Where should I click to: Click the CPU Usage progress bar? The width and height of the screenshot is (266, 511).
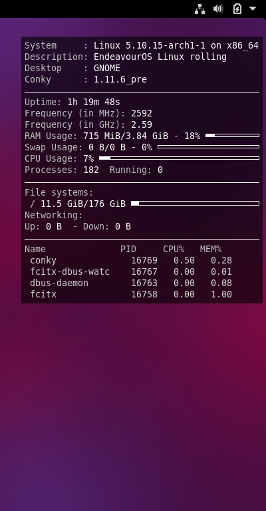coord(179,158)
